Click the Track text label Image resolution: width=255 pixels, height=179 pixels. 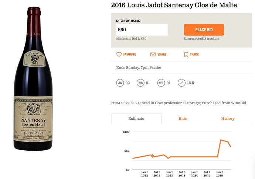(x=194, y=55)
